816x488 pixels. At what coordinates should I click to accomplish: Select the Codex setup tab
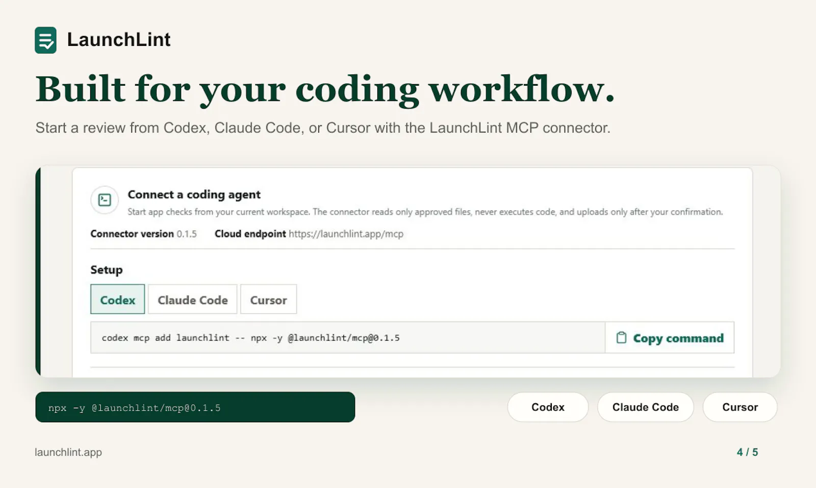tap(118, 299)
